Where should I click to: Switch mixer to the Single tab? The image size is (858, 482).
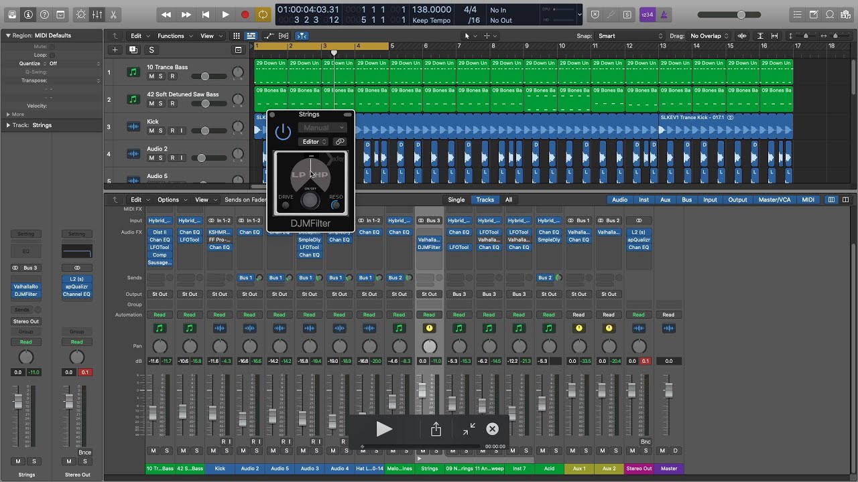tap(456, 199)
